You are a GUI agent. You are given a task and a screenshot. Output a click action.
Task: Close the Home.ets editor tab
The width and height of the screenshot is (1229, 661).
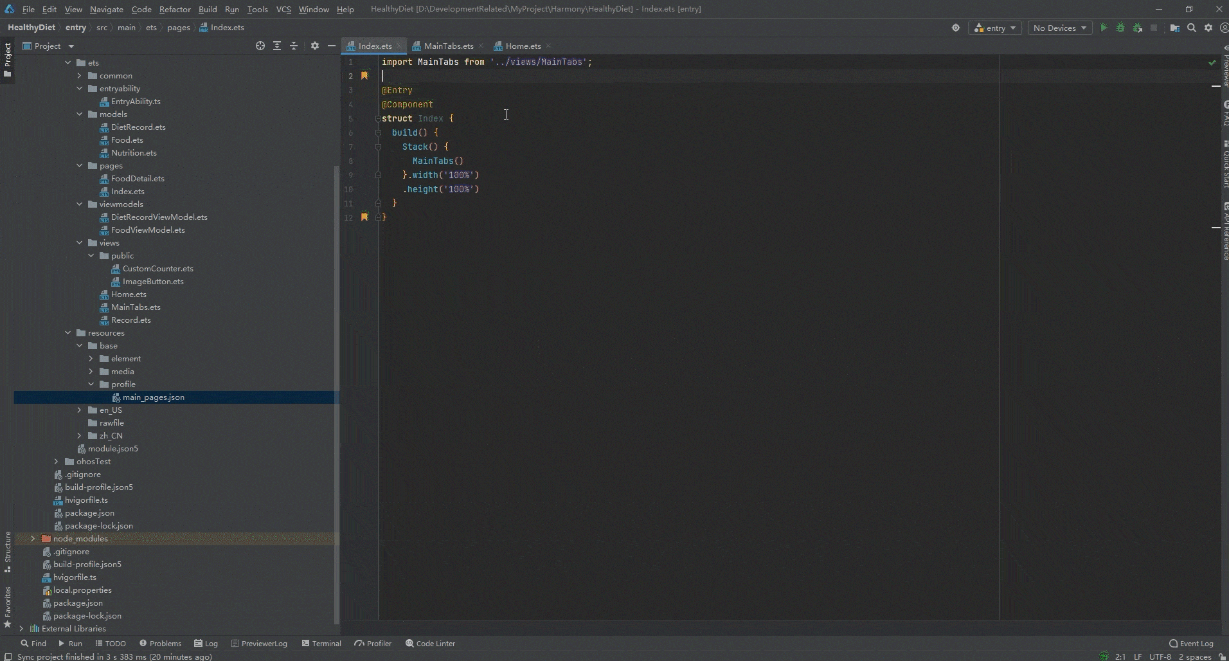click(x=548, y=46)
